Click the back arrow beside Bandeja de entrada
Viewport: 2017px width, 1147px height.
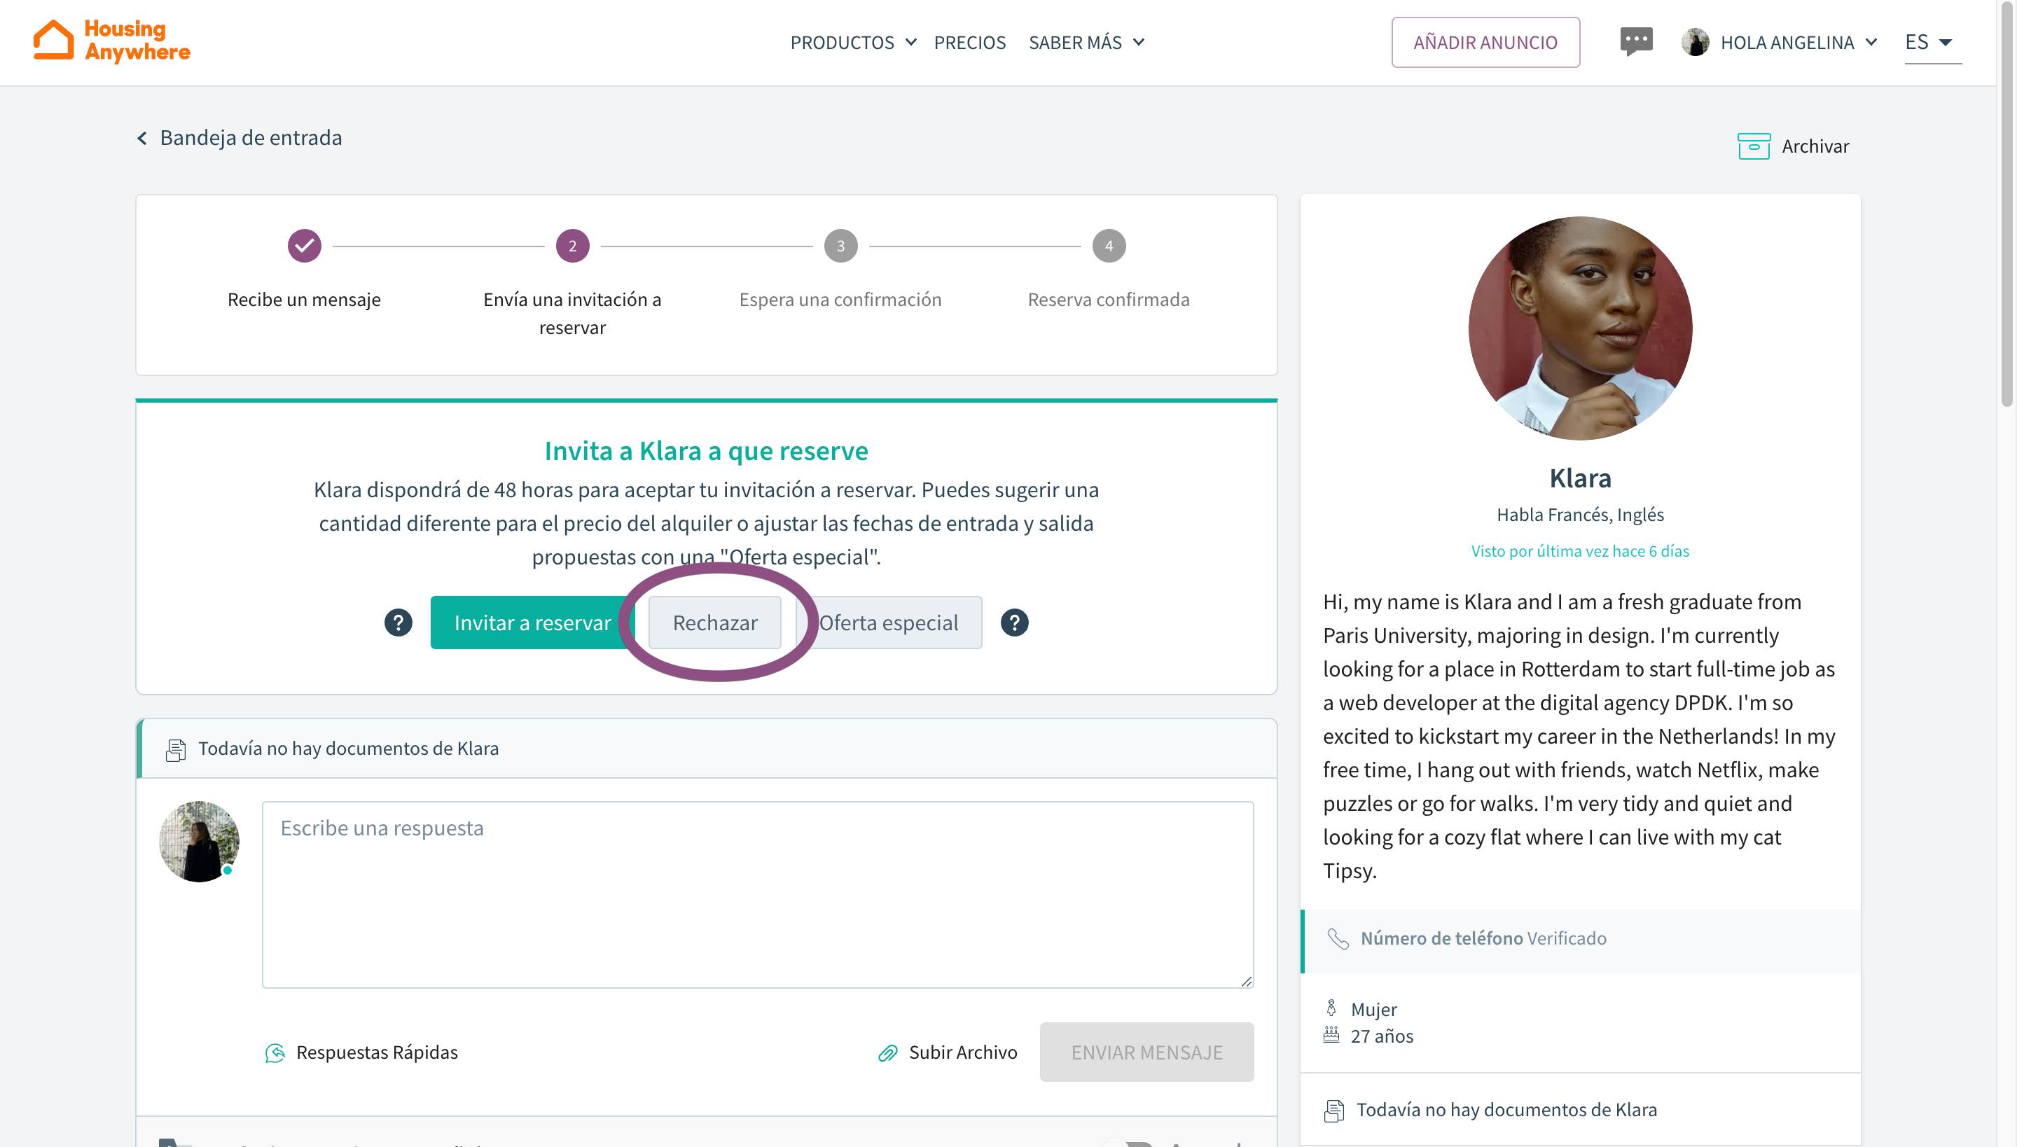click(x=141, y=138)
